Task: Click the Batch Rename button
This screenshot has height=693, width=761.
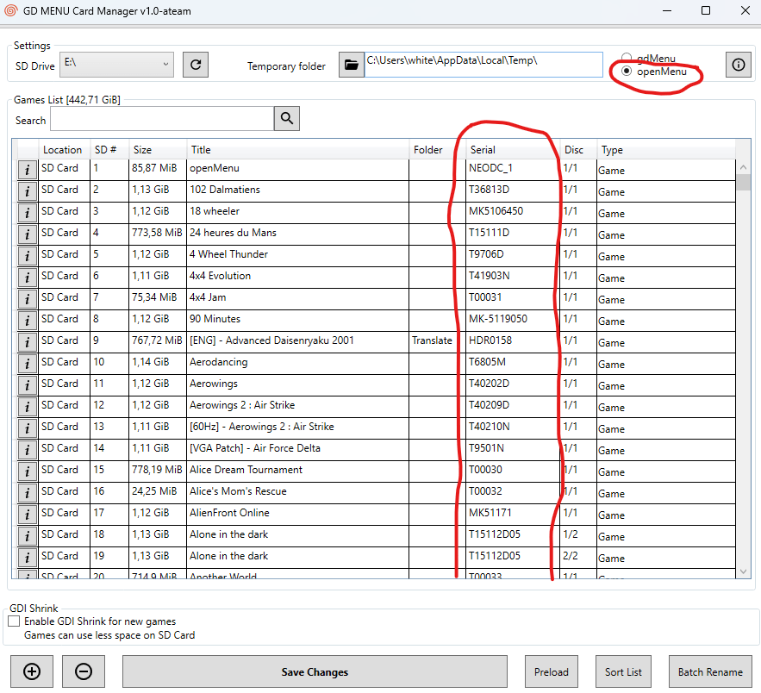Action: [709, 671]
